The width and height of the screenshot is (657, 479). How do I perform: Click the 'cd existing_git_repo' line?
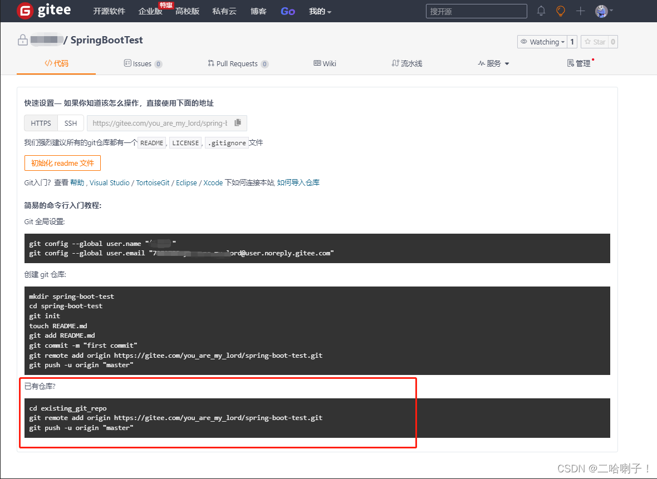(x=68, y=408)
